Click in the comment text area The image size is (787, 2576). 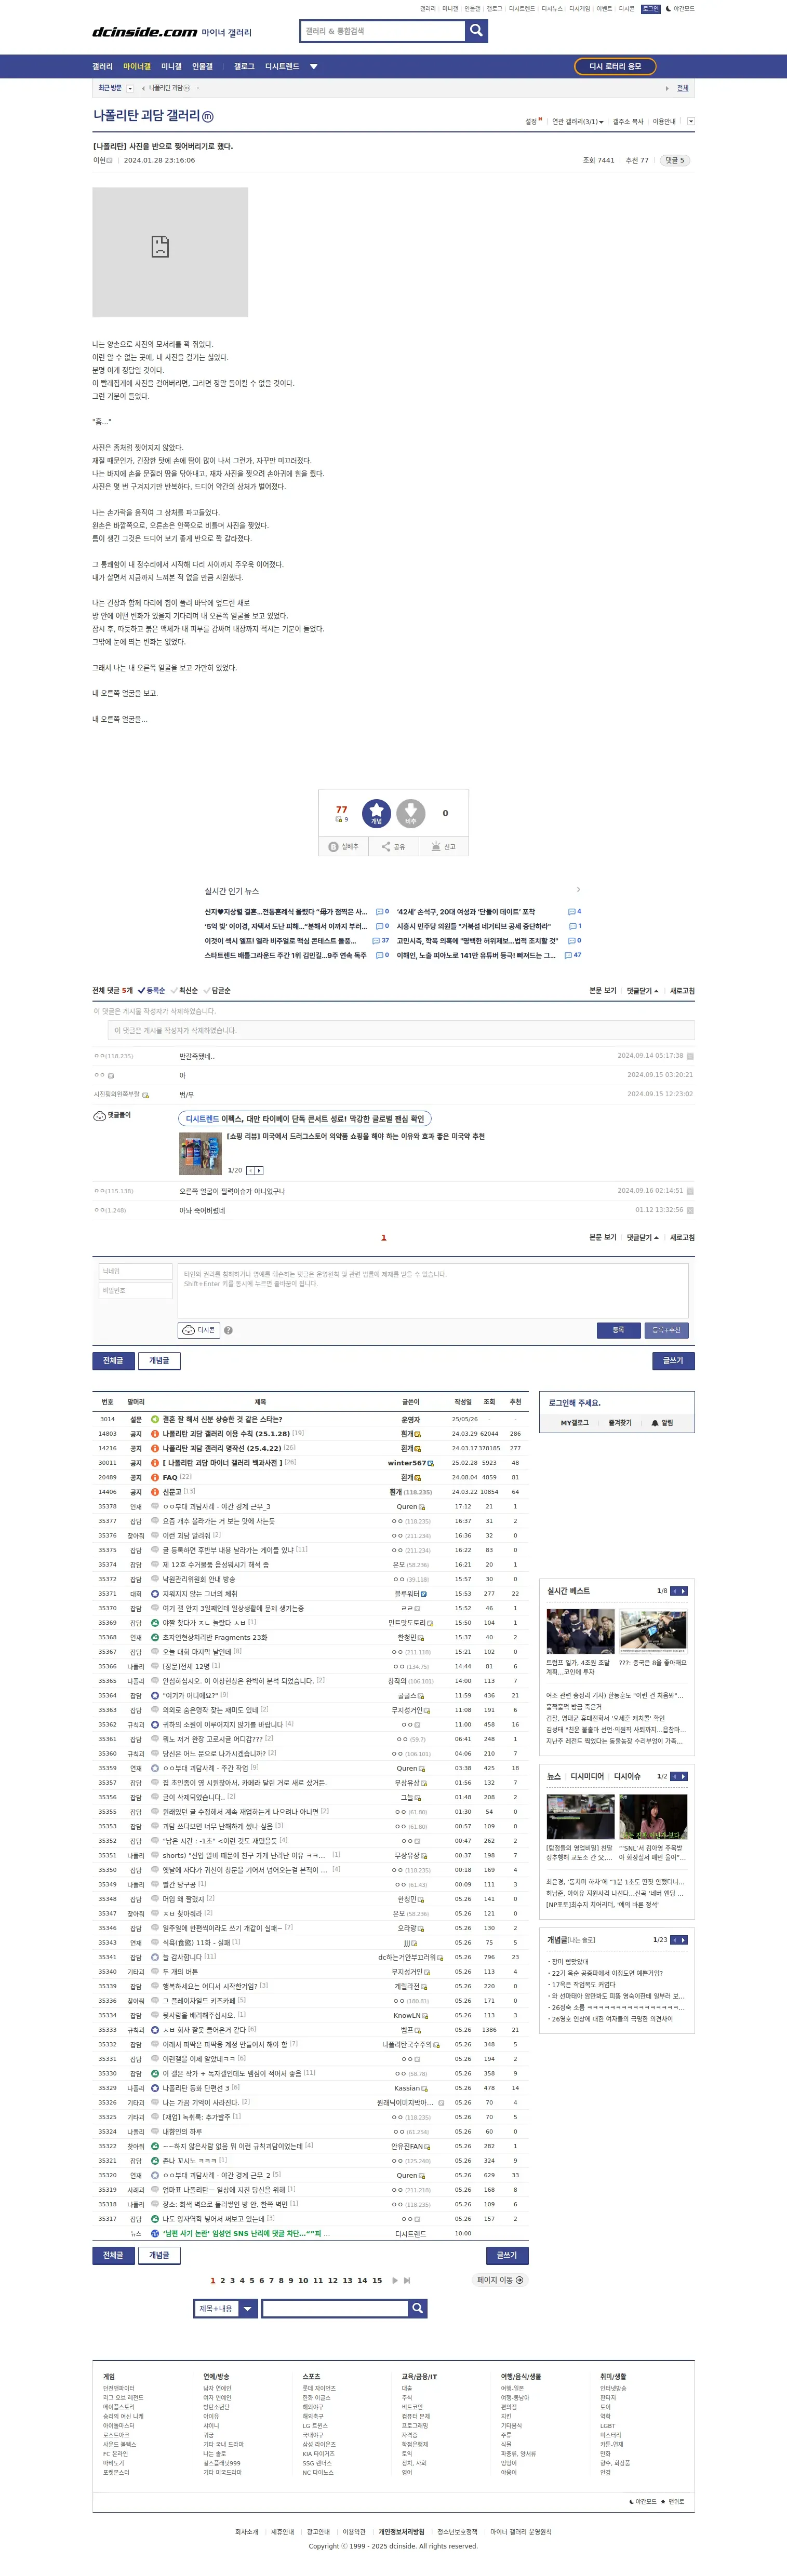coord(433,1290)
